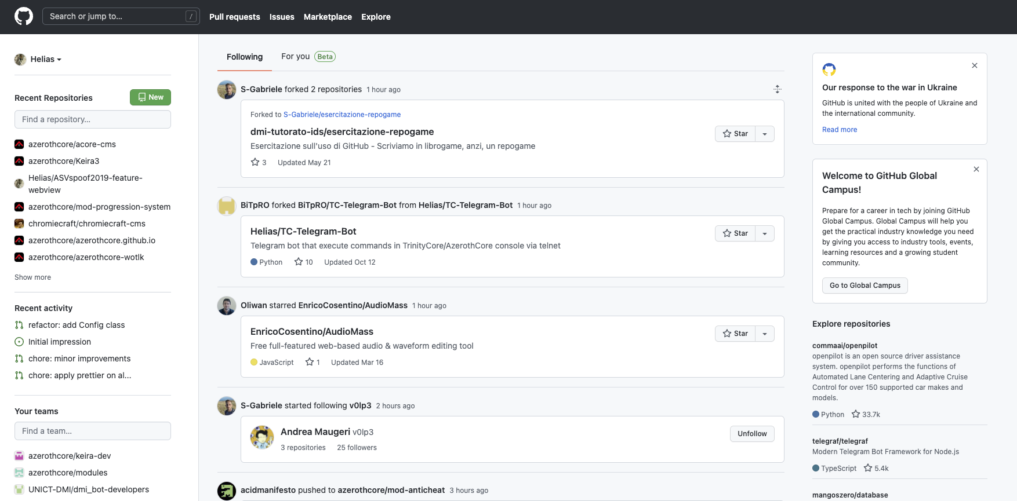
Task: Open telegraf/telegraf repository link
Action: (x=840, y=441)
